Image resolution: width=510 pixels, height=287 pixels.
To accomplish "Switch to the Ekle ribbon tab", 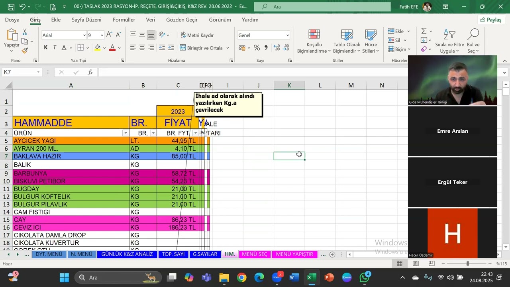I will click(56, 20).
